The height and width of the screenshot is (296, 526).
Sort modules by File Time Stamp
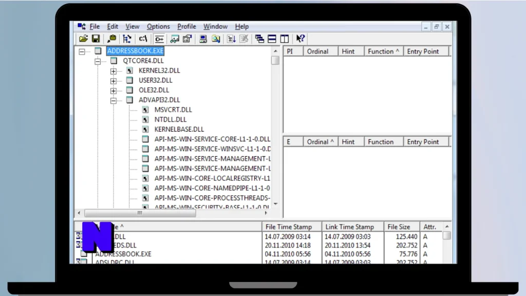[292, 227]
